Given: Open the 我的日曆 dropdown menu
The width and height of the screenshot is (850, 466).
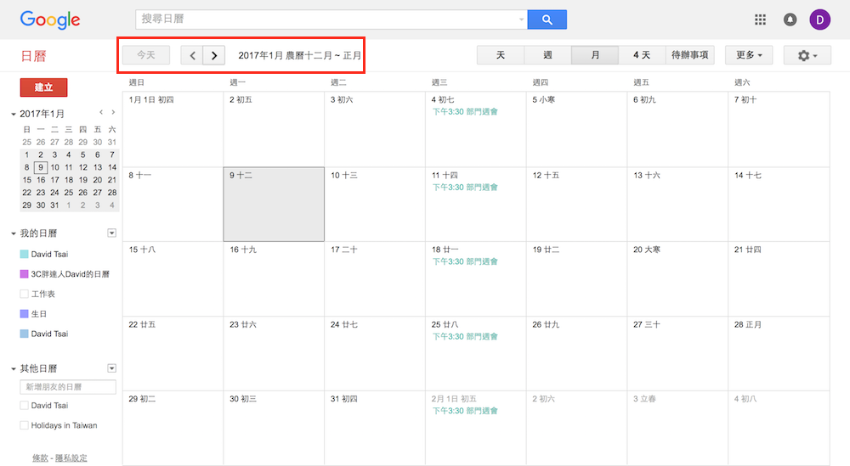Looking at the screenshot, I should tap(111, 233).
